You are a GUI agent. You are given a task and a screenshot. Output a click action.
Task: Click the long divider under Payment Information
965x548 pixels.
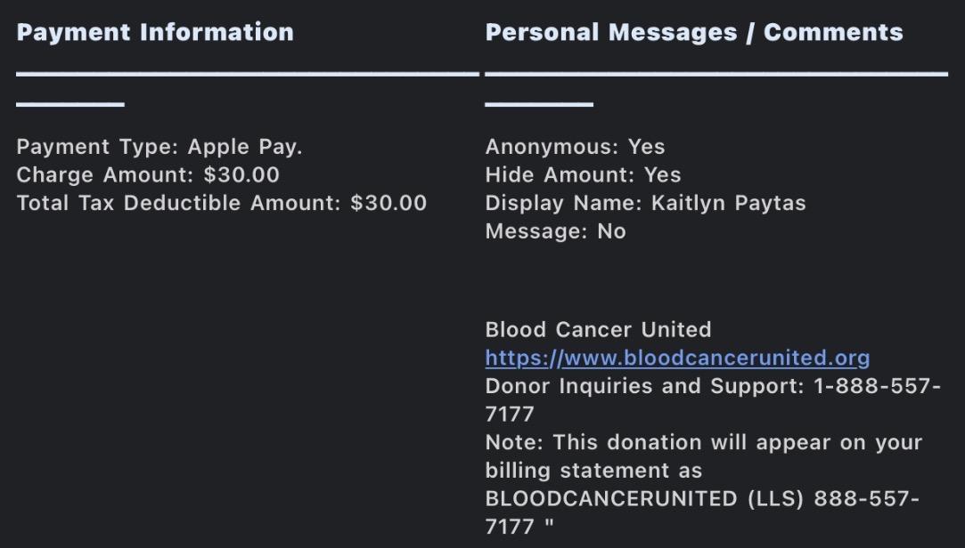(247, 74)
